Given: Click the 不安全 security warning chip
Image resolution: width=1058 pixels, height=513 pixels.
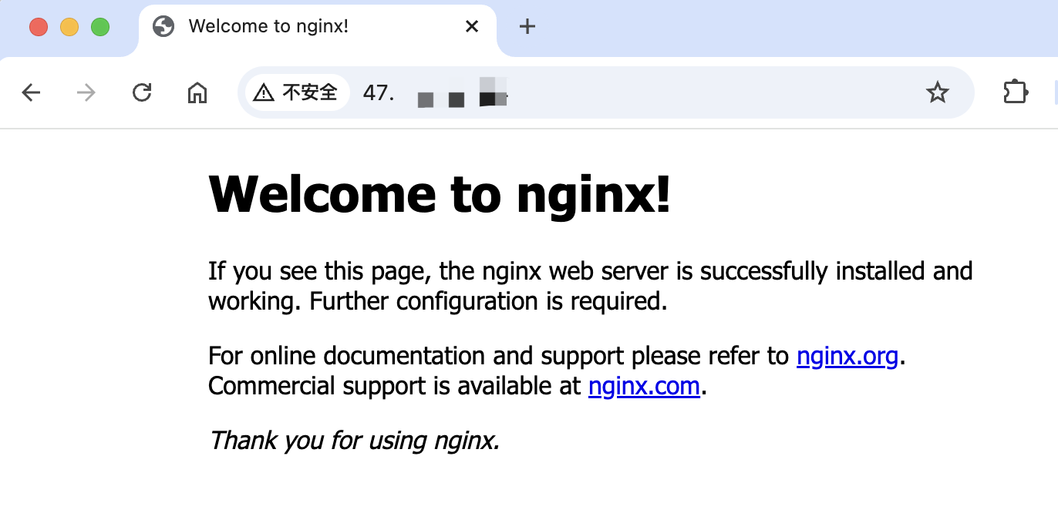Looking at the screenshot, I should pos(297,93).
